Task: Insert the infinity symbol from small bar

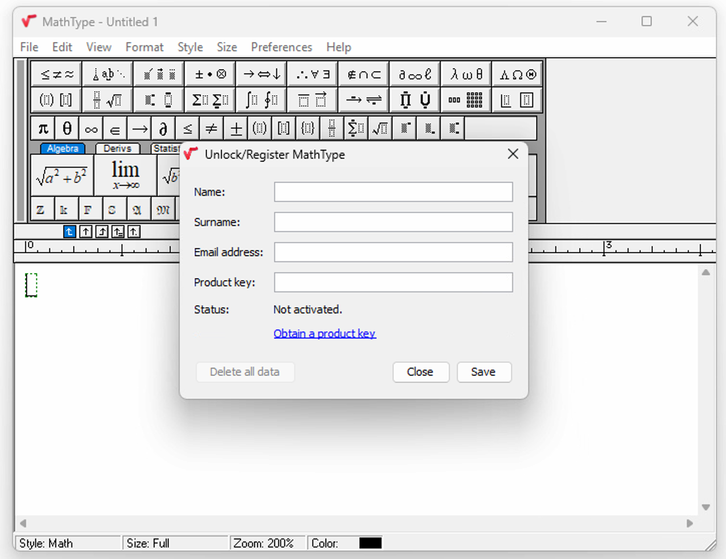Action: tap(91, 129)
